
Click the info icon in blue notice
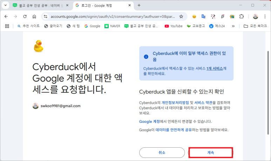(x=146, y=57)
